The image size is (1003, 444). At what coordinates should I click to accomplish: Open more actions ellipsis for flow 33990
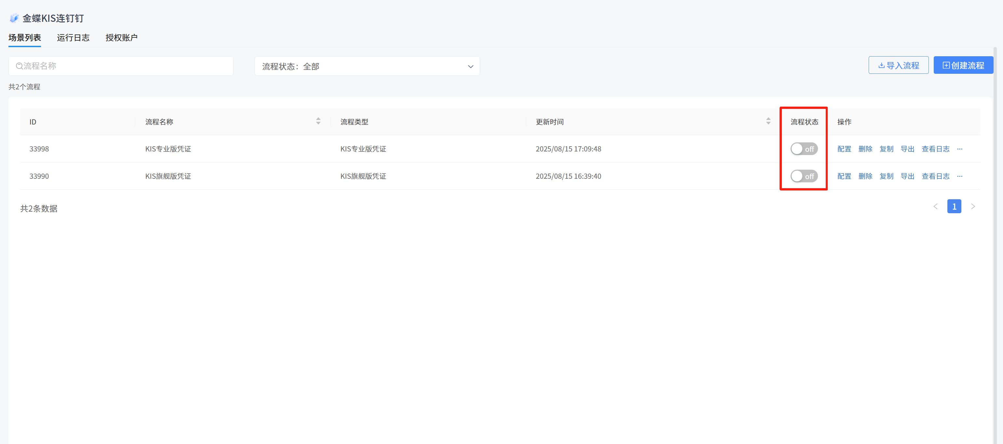tap(959, 176)
